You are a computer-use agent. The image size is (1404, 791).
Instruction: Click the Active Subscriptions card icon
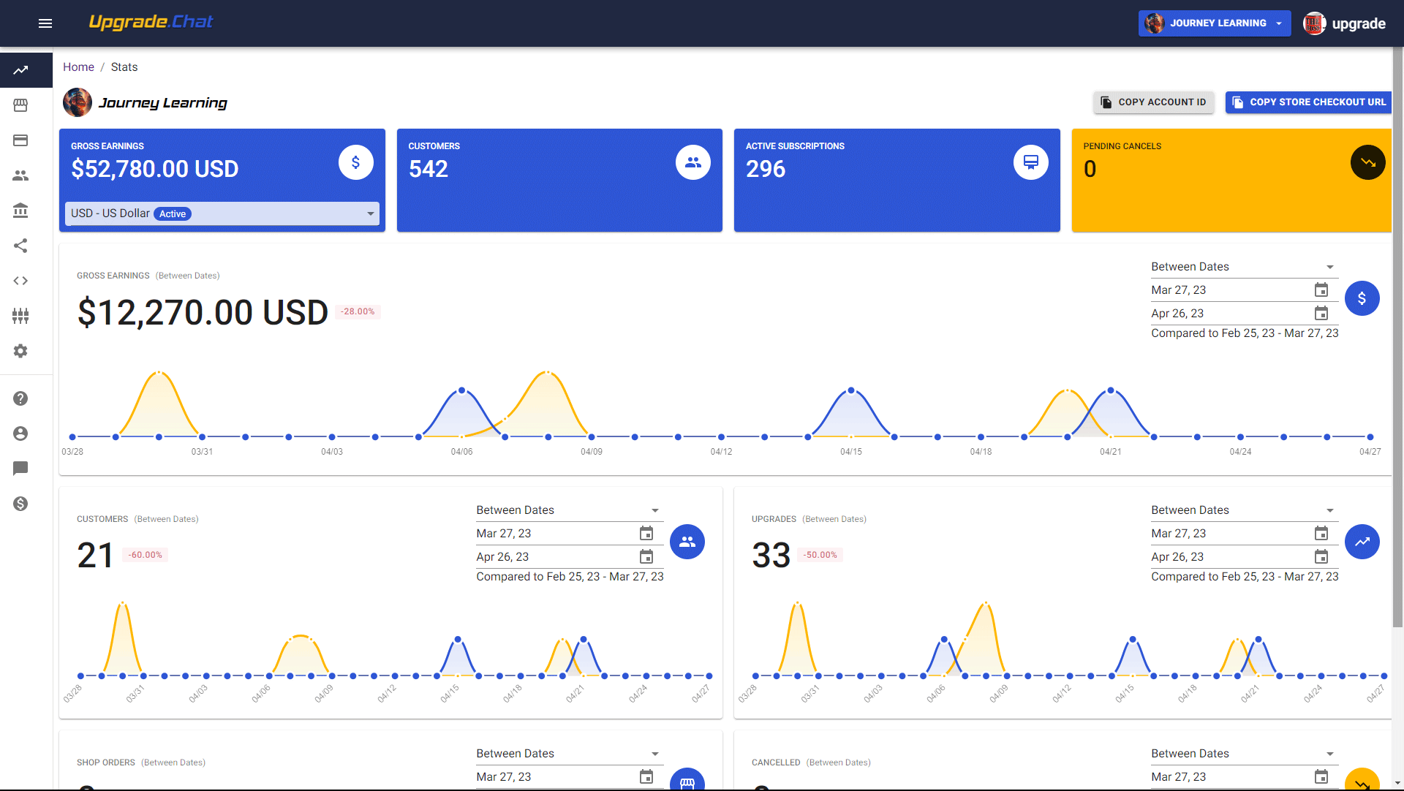tap(1031, 162)
